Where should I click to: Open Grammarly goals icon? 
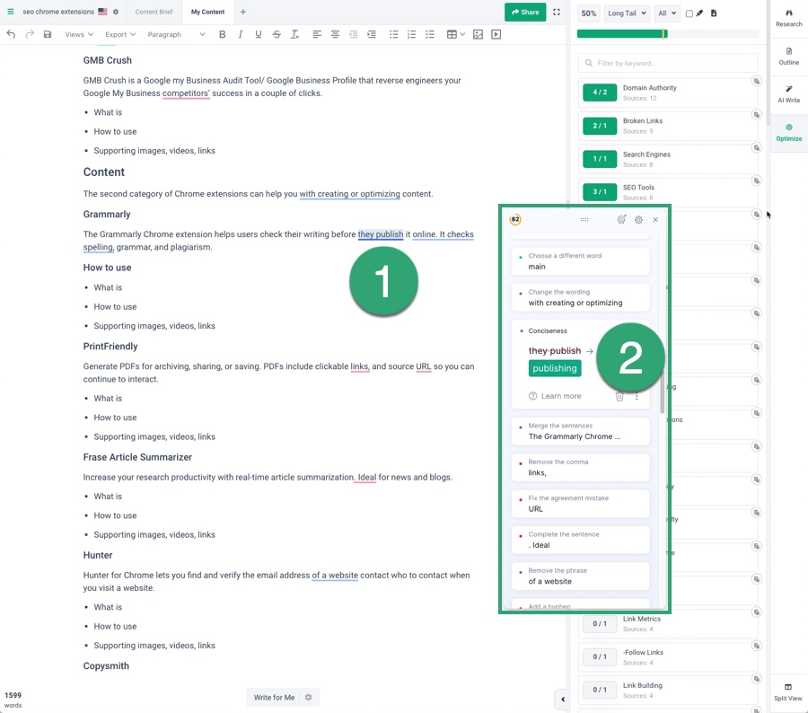pos(622,219)
